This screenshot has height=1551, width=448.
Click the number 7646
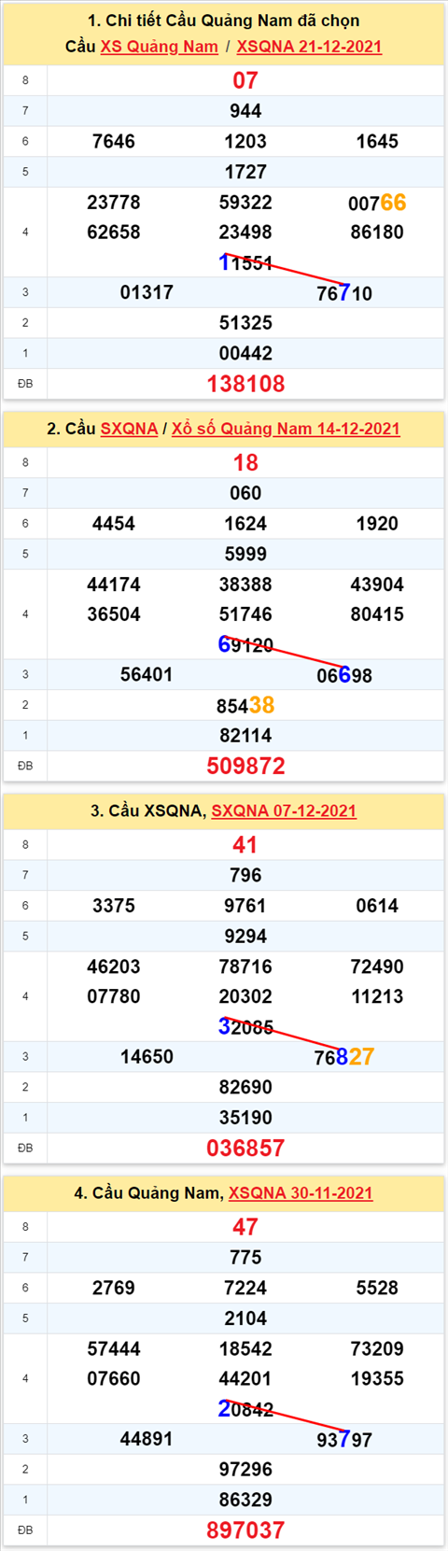tap(114, 141)
